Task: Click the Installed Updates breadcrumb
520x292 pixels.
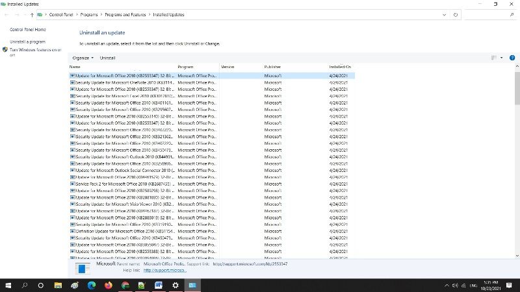Action: pos(168,14)
